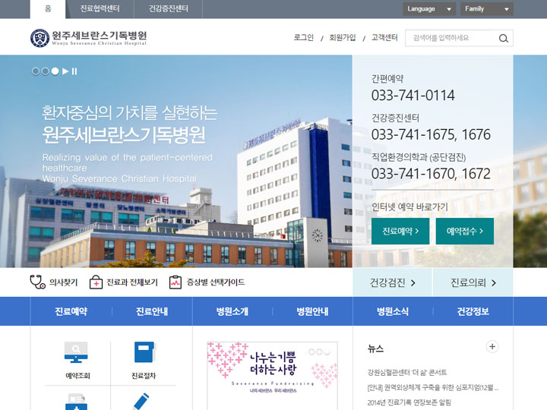Open news item 강원심혈관센터 '더 삶' 콘서트
Image resolution: width=547 pixels, height=410 pixels.
(407, 372)
